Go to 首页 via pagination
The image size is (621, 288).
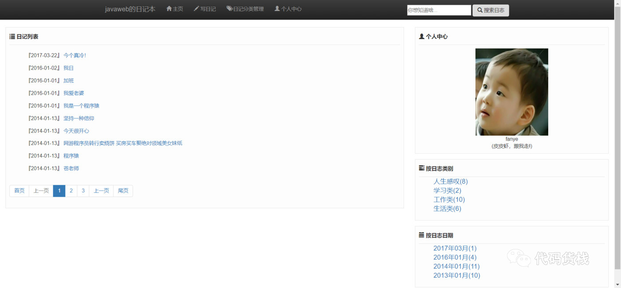tap(19, 191)
